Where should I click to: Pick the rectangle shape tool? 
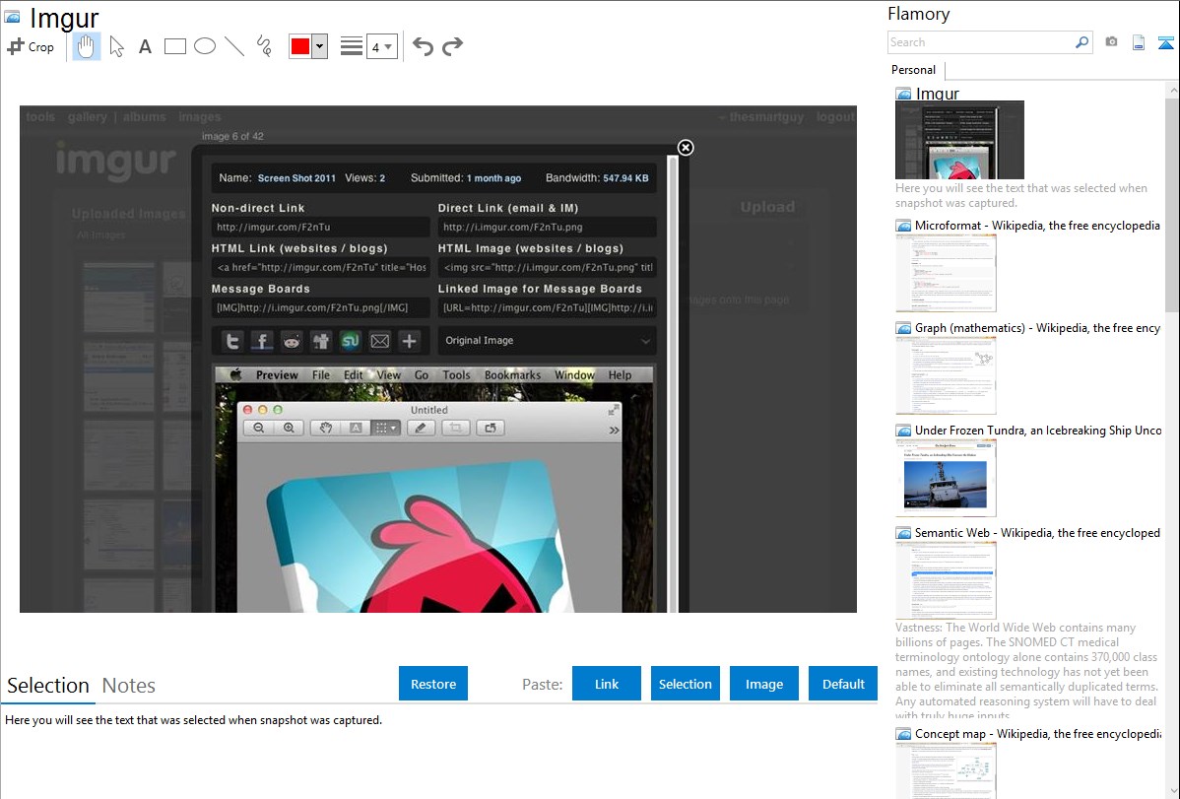tap(174, 46)
